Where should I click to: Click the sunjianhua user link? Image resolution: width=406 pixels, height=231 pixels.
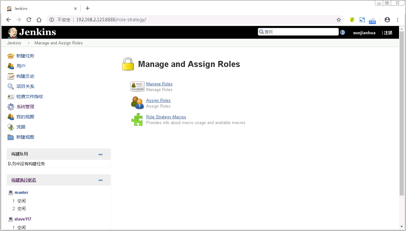[364, 33]
